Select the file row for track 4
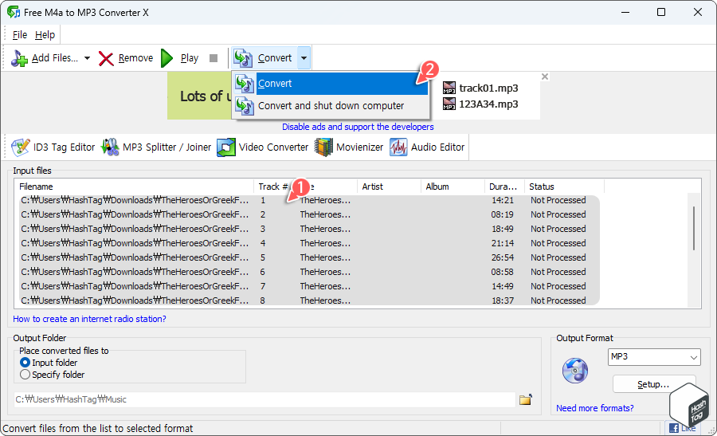Screen dimensions: 717x436 (308, 243)
